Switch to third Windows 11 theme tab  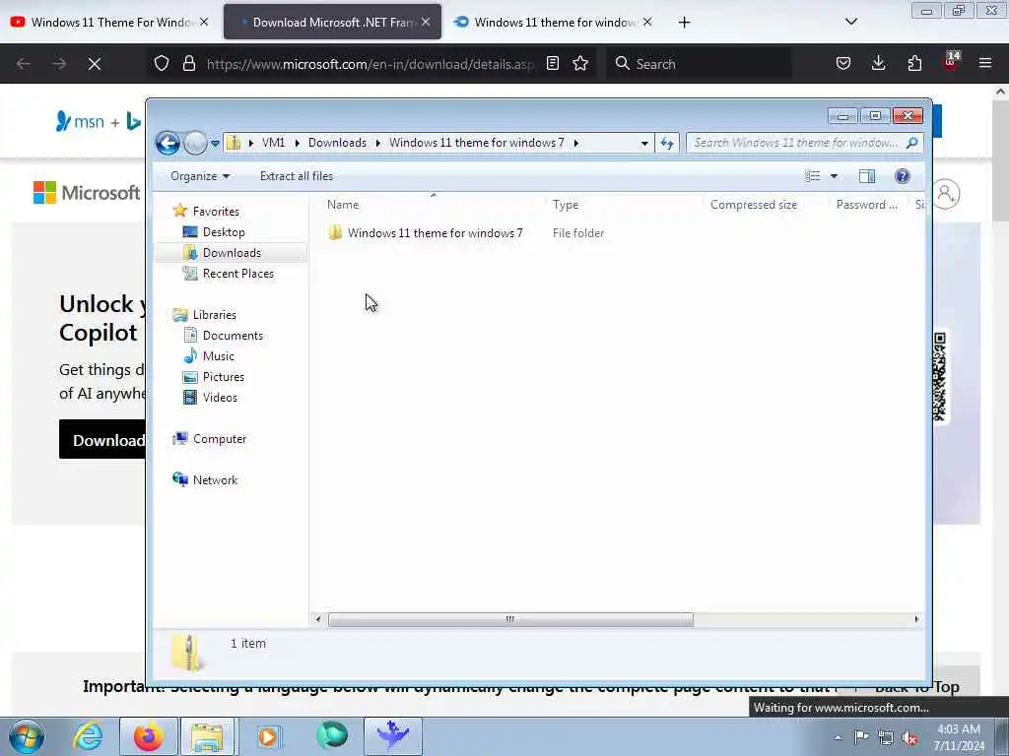tap(552, 22)
